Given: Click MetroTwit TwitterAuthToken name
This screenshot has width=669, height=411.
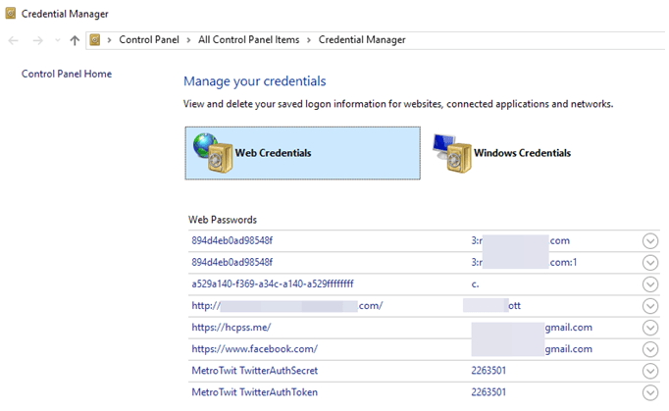Looking at the screenshot, I should [255, 392].
